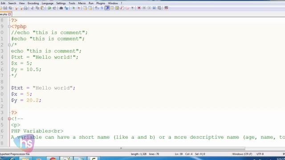The width and height of the screenshot is (285, 160).
Task: Click 'Ln : 39' in status bar
Action: click(x=179, y=154)
